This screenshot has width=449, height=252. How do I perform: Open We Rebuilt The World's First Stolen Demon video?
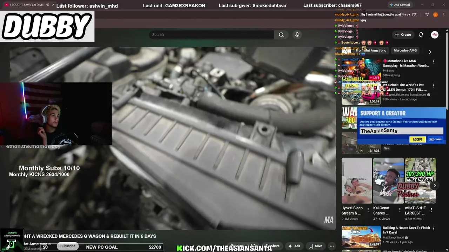404,87
